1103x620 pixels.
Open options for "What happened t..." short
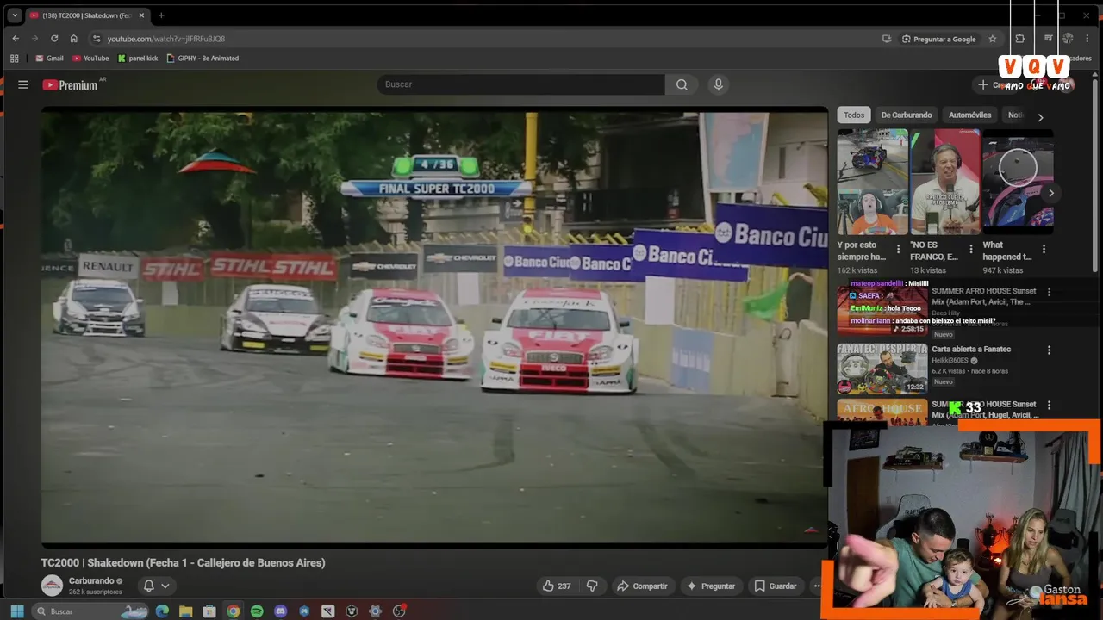[1044, 250]
